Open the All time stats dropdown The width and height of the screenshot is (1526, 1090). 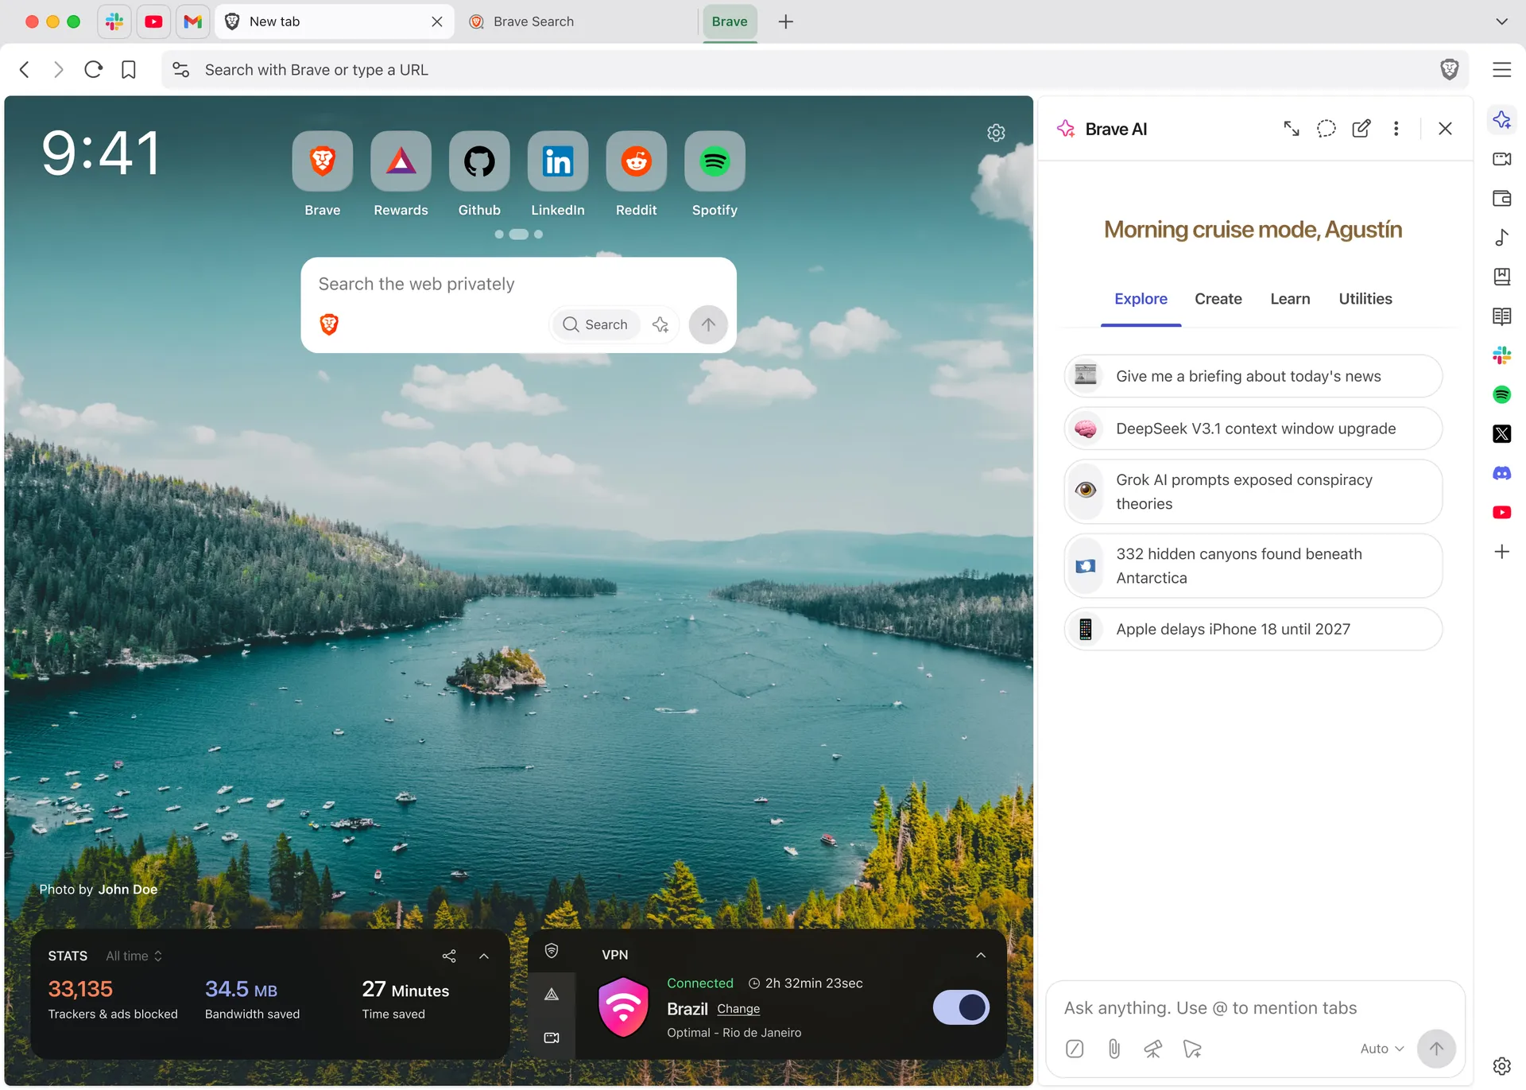(134, 956)
